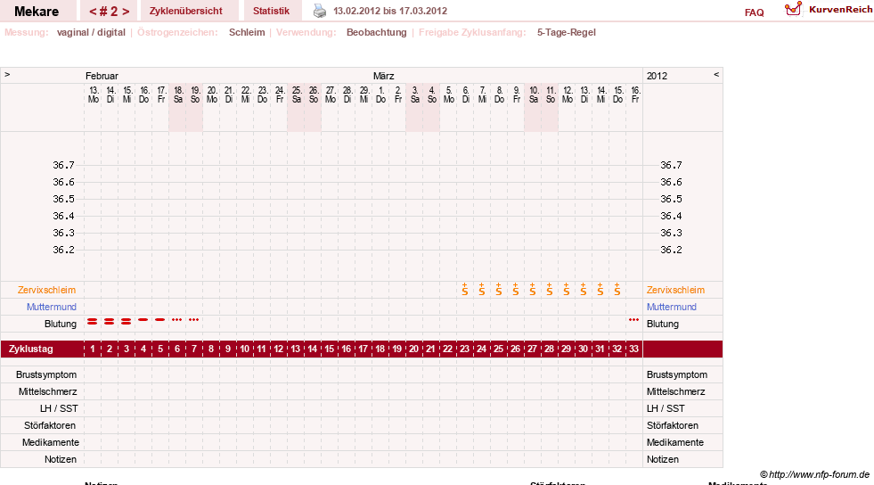This screenshot has width=874, height=485.
Task: Click cervical mucus S+ symbol on cycle day 28
Action: [550, 290]
